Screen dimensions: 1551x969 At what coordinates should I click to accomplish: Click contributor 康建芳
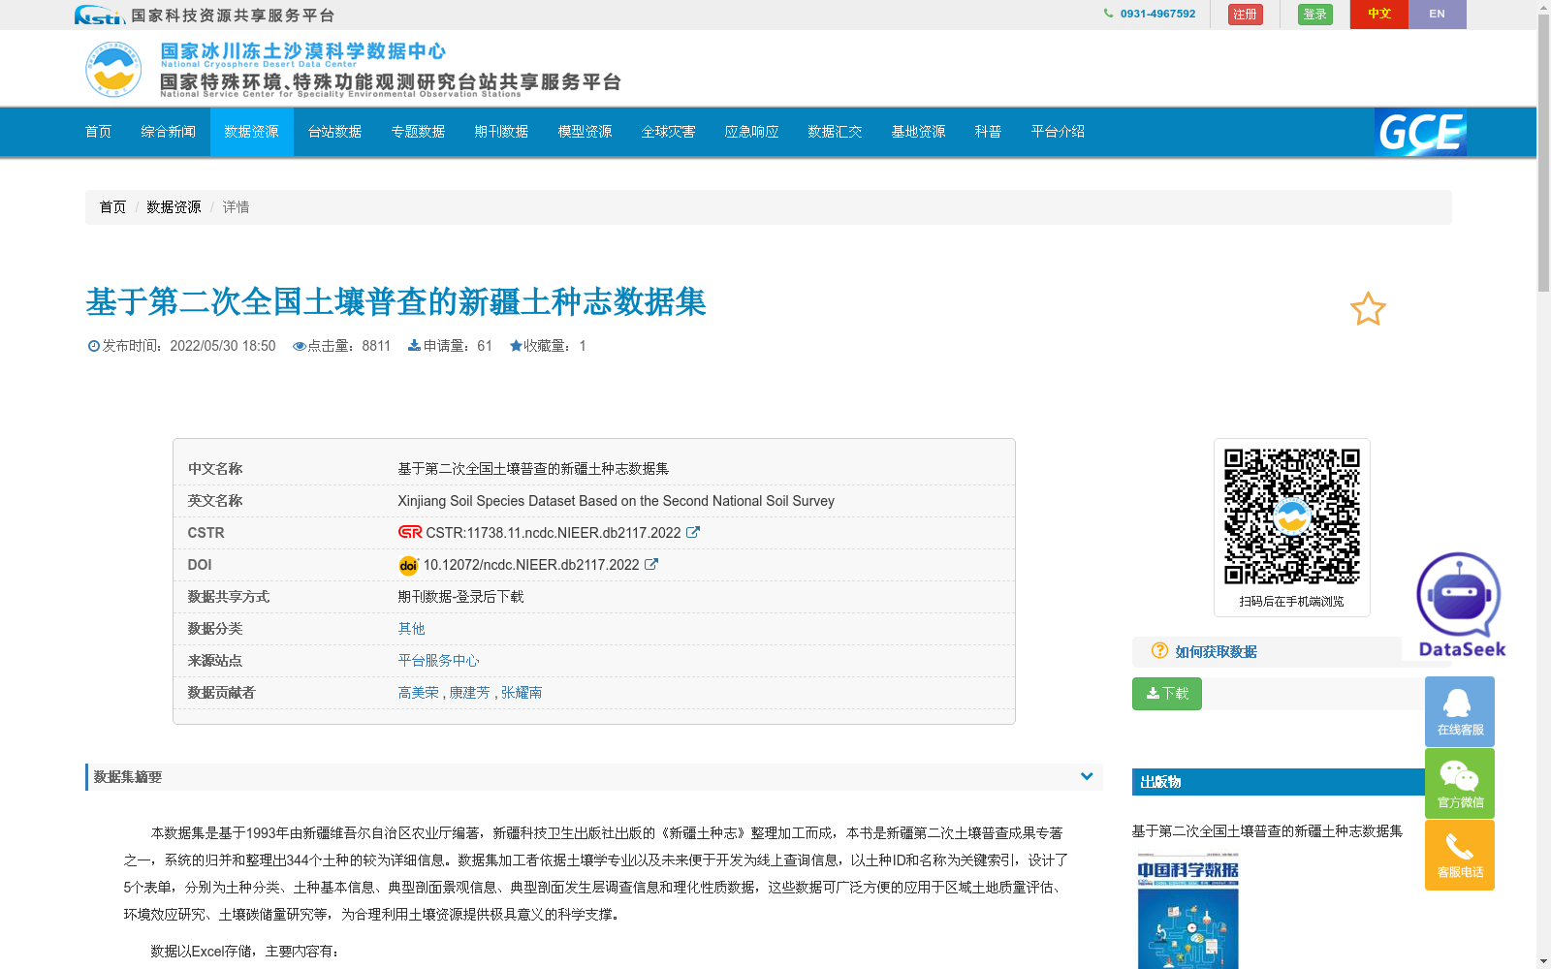[469, 693]
